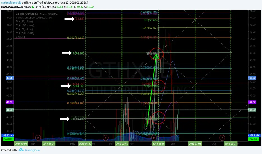262x154 pixels.
Task: Click the TradingView cloud logo icon
Action: [21, 150]
